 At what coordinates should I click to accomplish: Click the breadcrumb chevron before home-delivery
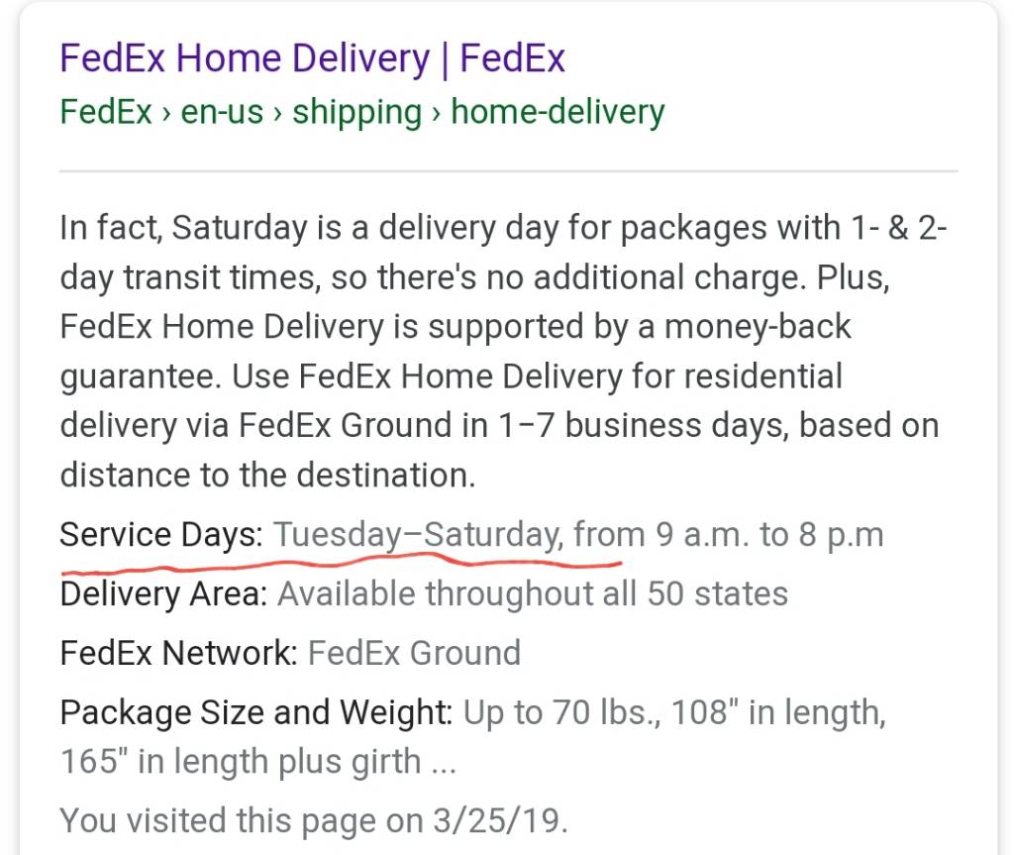click(x=437, y=114)
